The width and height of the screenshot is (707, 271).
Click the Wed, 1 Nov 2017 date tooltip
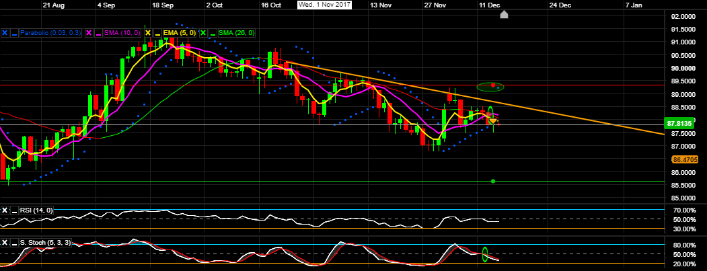pyautogui.click(x=325, y=5)
